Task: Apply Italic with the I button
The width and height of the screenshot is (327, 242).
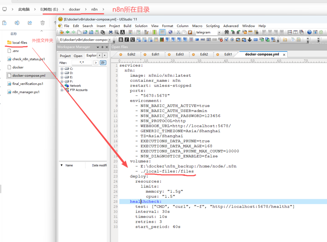Action: coord(126,40)
